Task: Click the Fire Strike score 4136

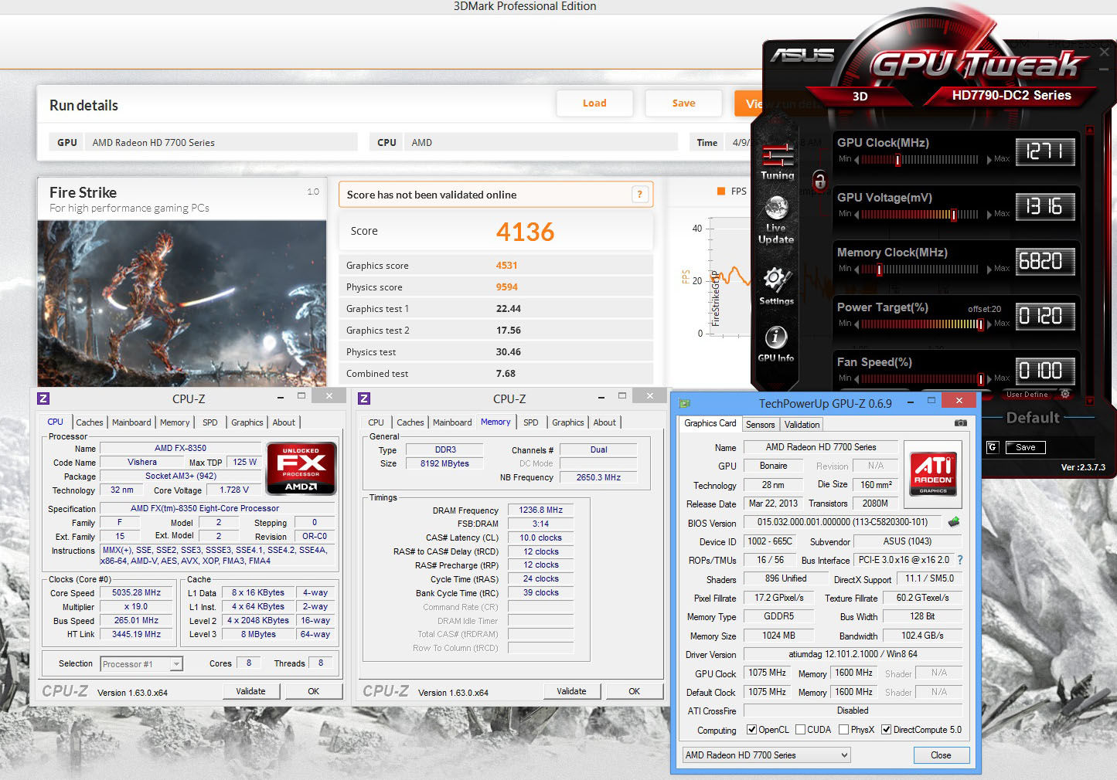Action: point(526,232)
